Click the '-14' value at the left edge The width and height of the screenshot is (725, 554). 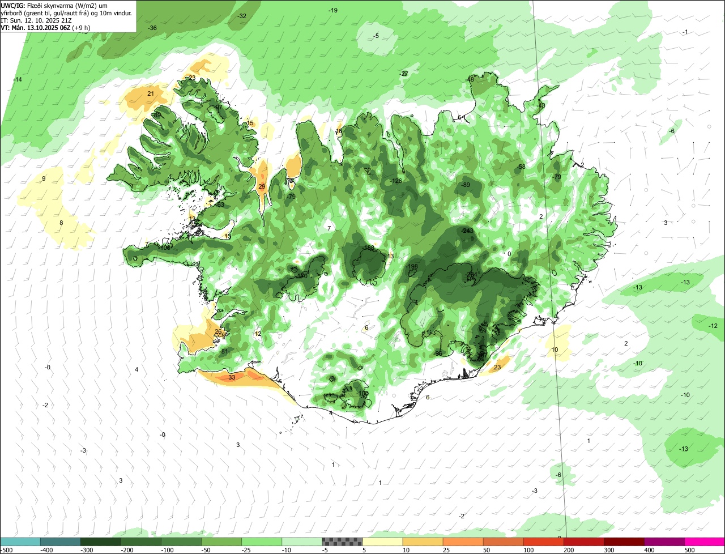pyautogui.click(x=18, y=79)
